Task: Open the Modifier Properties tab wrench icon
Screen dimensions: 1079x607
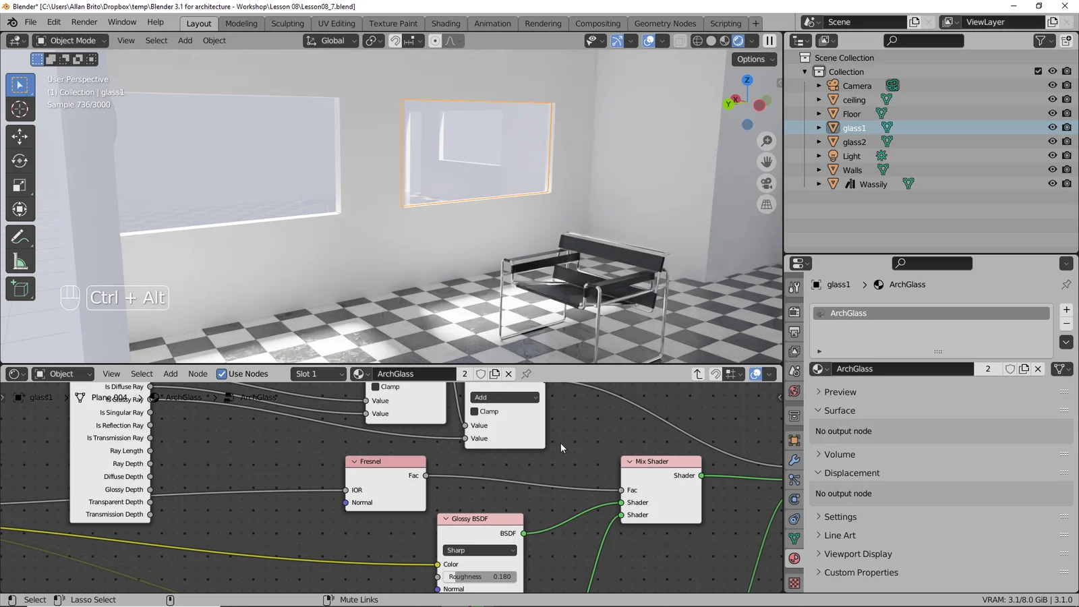Action: 794,460
